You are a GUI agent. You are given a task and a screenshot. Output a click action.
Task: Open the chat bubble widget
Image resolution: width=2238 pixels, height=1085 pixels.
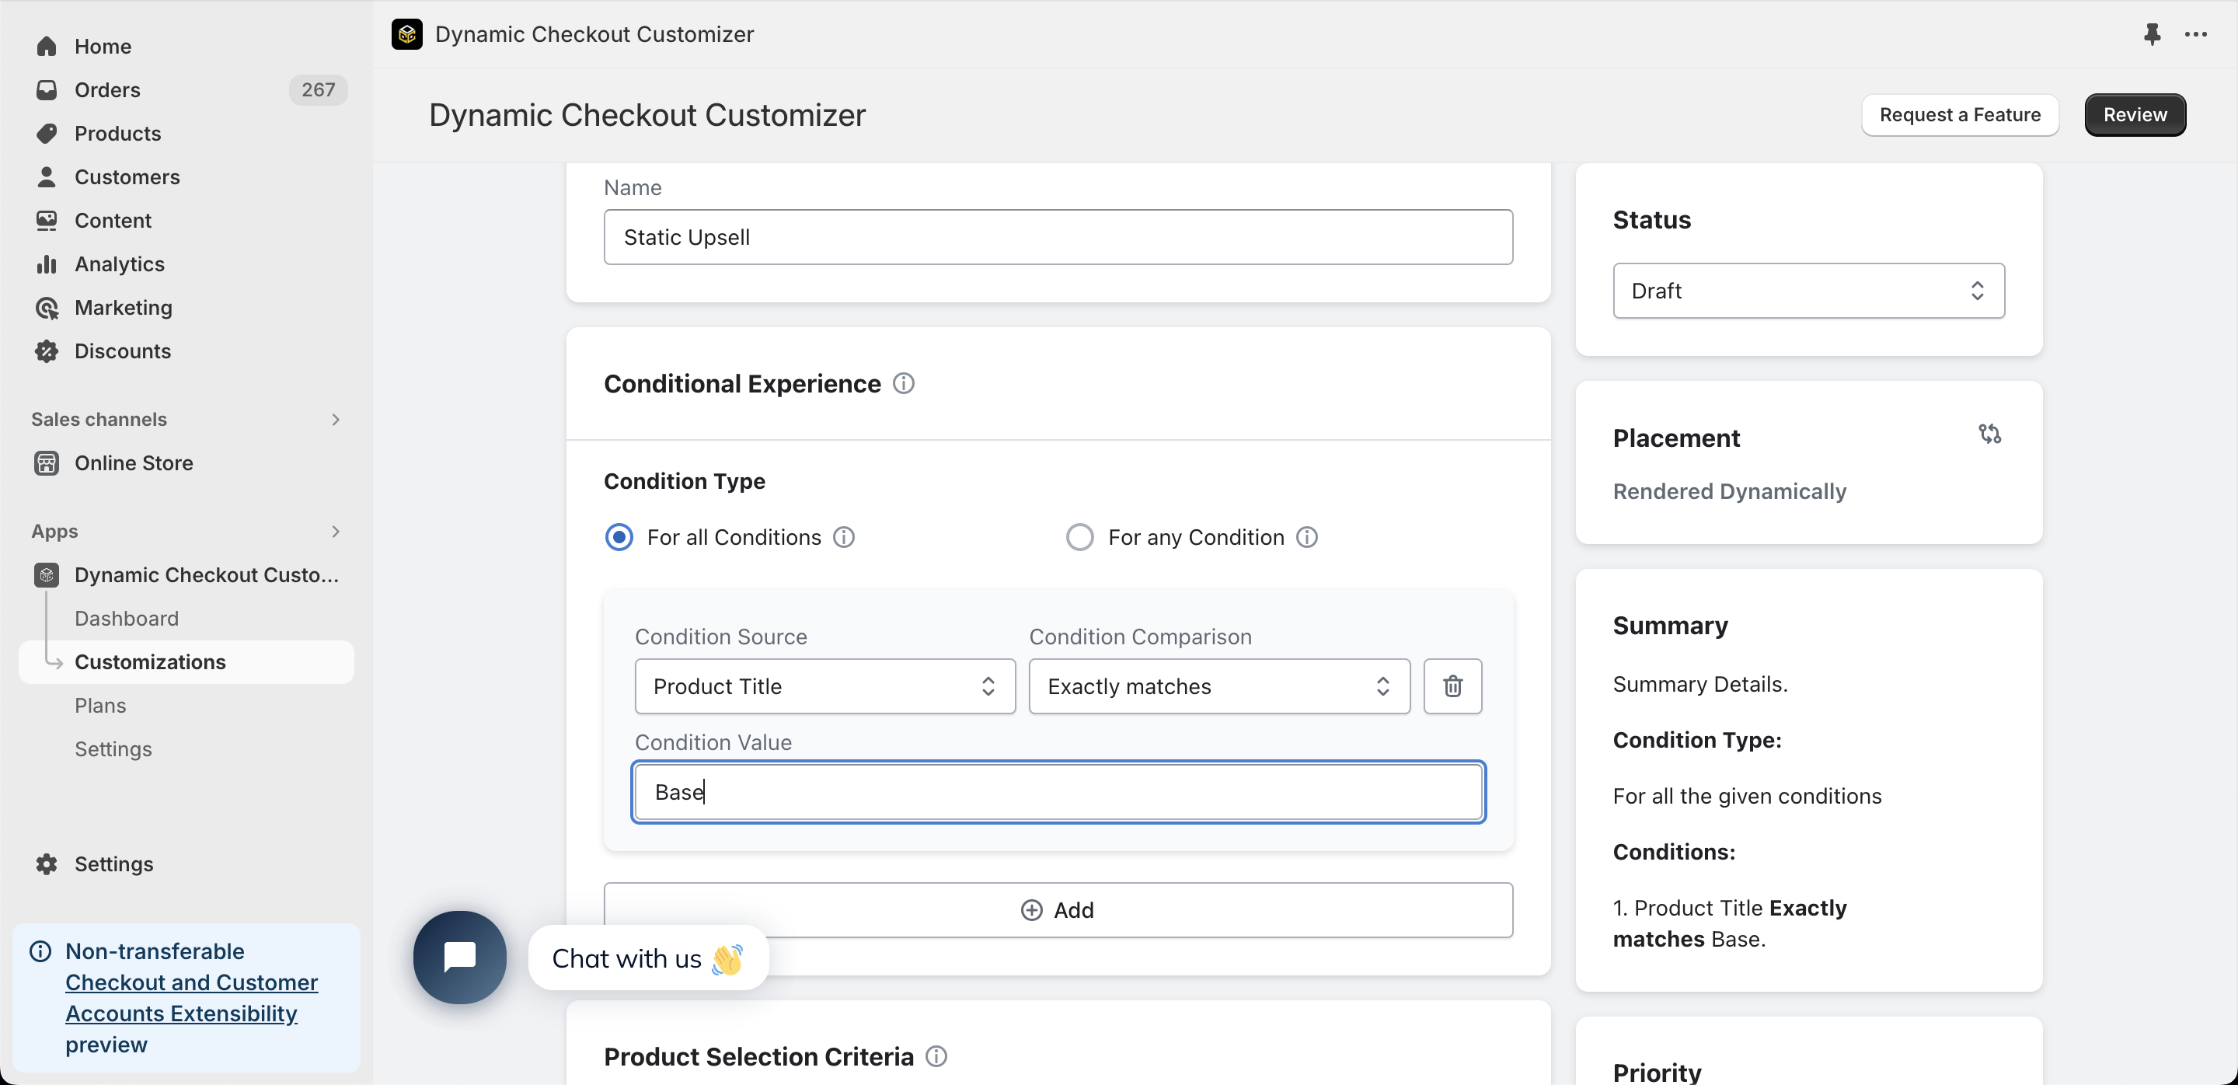click(459, 958)
